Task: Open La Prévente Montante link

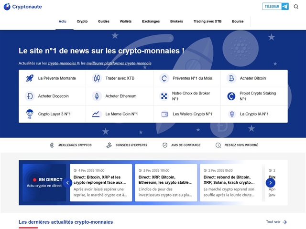Action: (x=57, y=78)
